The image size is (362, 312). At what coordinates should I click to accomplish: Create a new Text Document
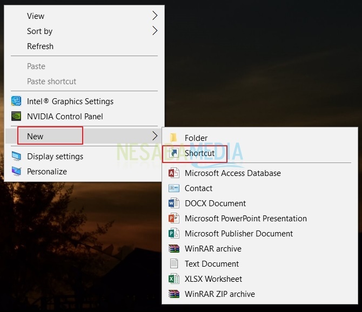(x=212, y=264)
